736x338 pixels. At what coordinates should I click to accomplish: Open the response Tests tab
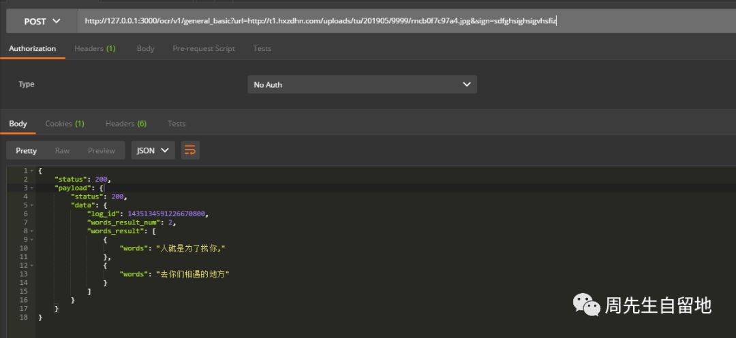[177, 124]
